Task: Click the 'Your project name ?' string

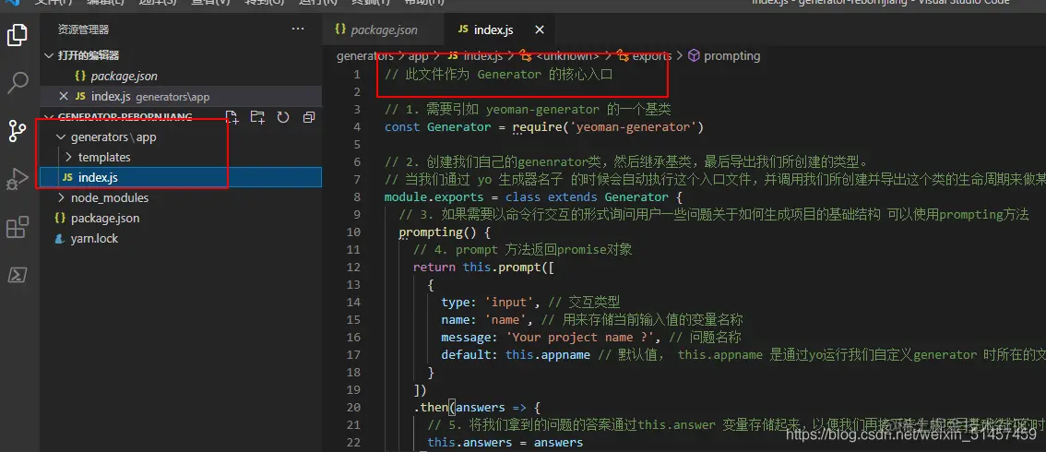Action: click(585, 338)
